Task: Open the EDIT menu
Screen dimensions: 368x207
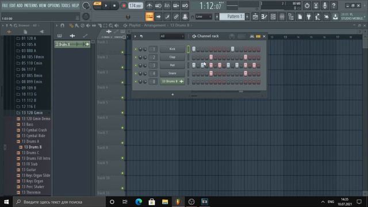Action: [x=13, y=5]
